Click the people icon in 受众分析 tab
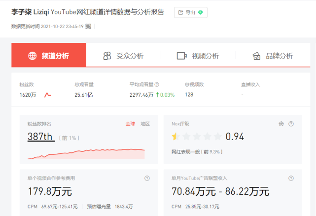This screenshot has width=316, height=216. point(107,56)
